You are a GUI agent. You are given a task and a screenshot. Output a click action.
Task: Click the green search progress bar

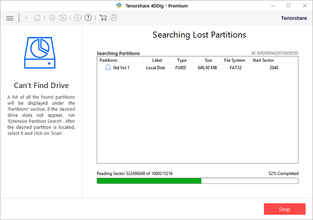coord(197,181)
